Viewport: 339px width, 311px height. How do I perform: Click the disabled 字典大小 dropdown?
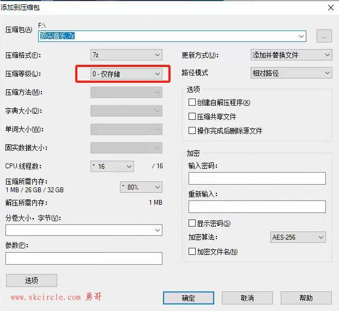tap(126, 111)
